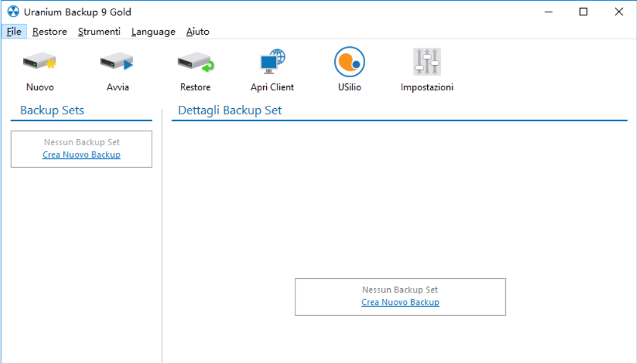This screenshot has width=637, height=363.
Task: Open the Apri Client monitor icon
Action: [x=272, y=62]
